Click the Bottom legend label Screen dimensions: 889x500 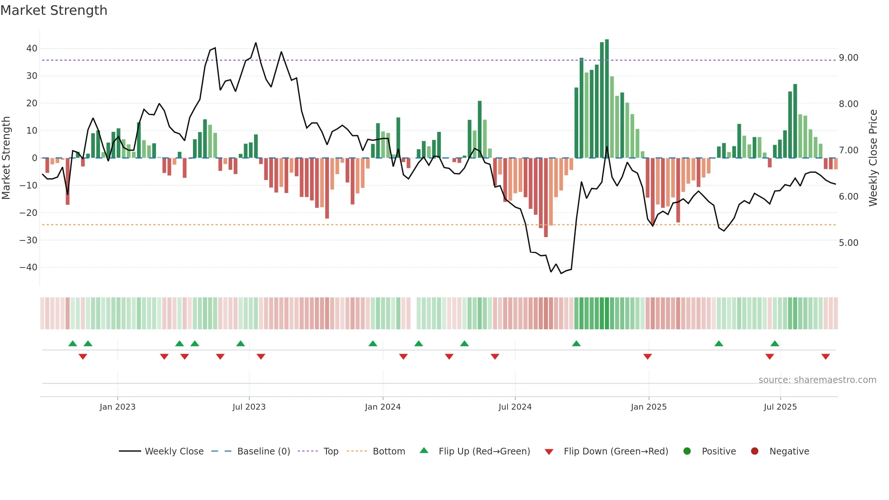click(x=389, y=451)
